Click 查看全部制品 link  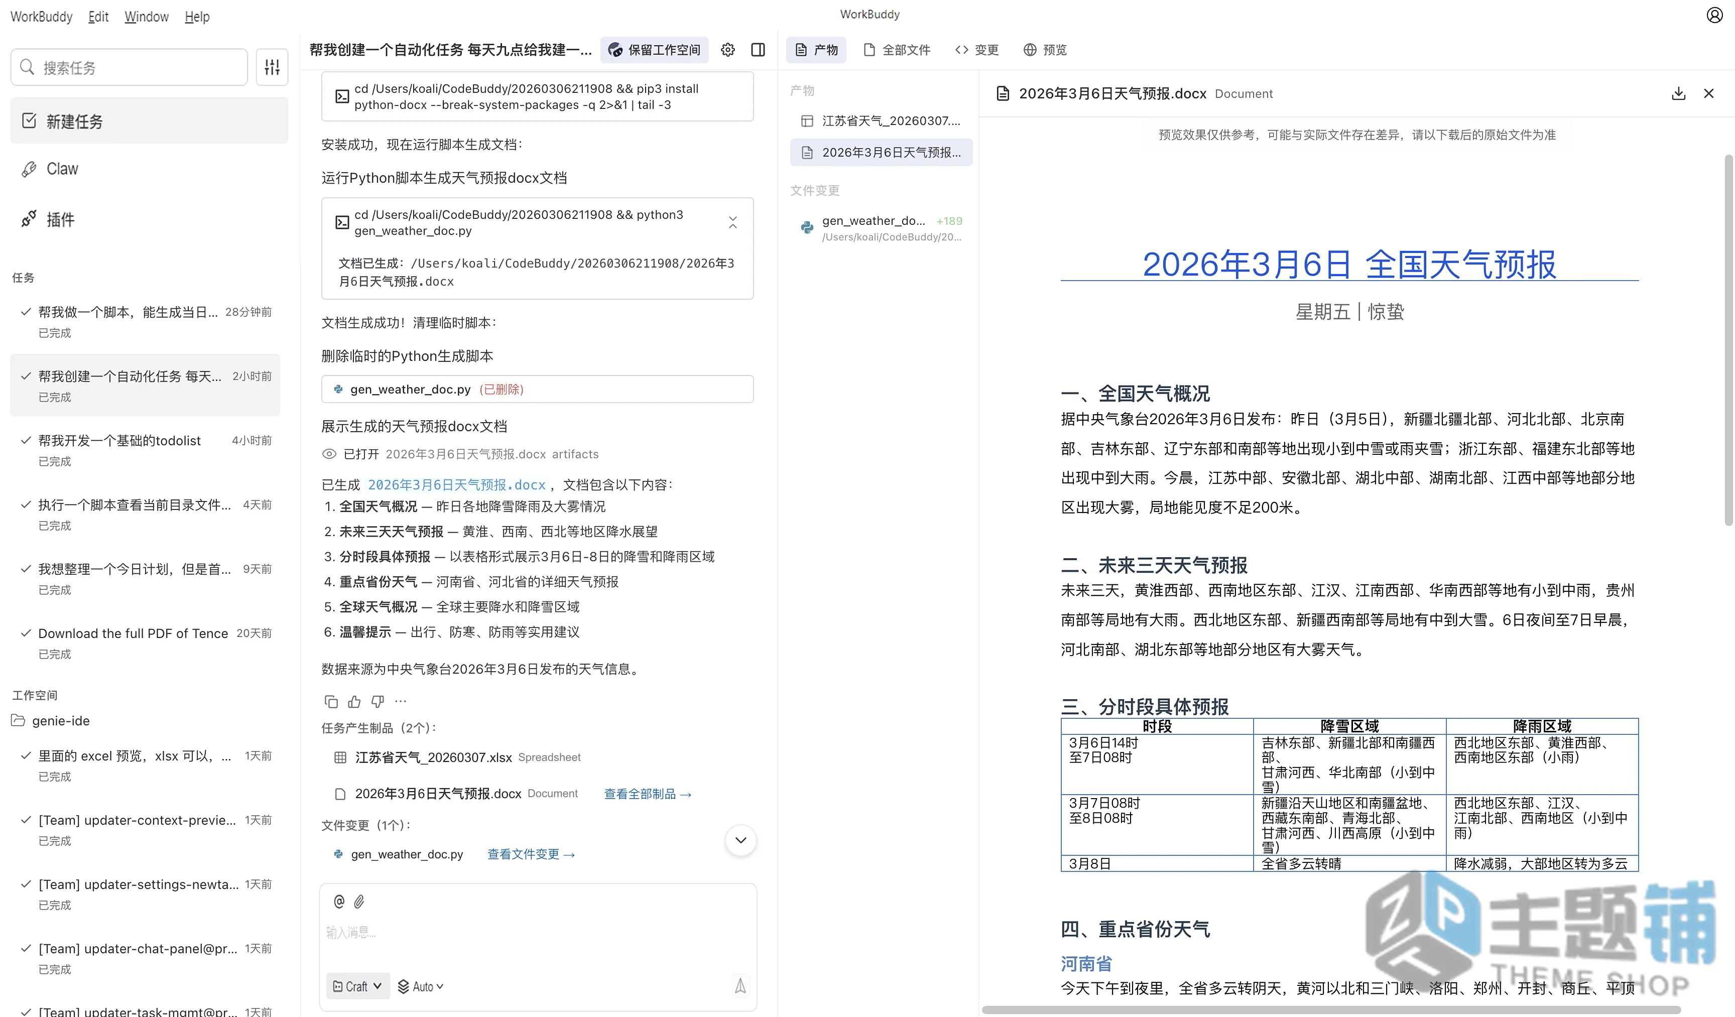pyautogui.click(x=648, y=794)
